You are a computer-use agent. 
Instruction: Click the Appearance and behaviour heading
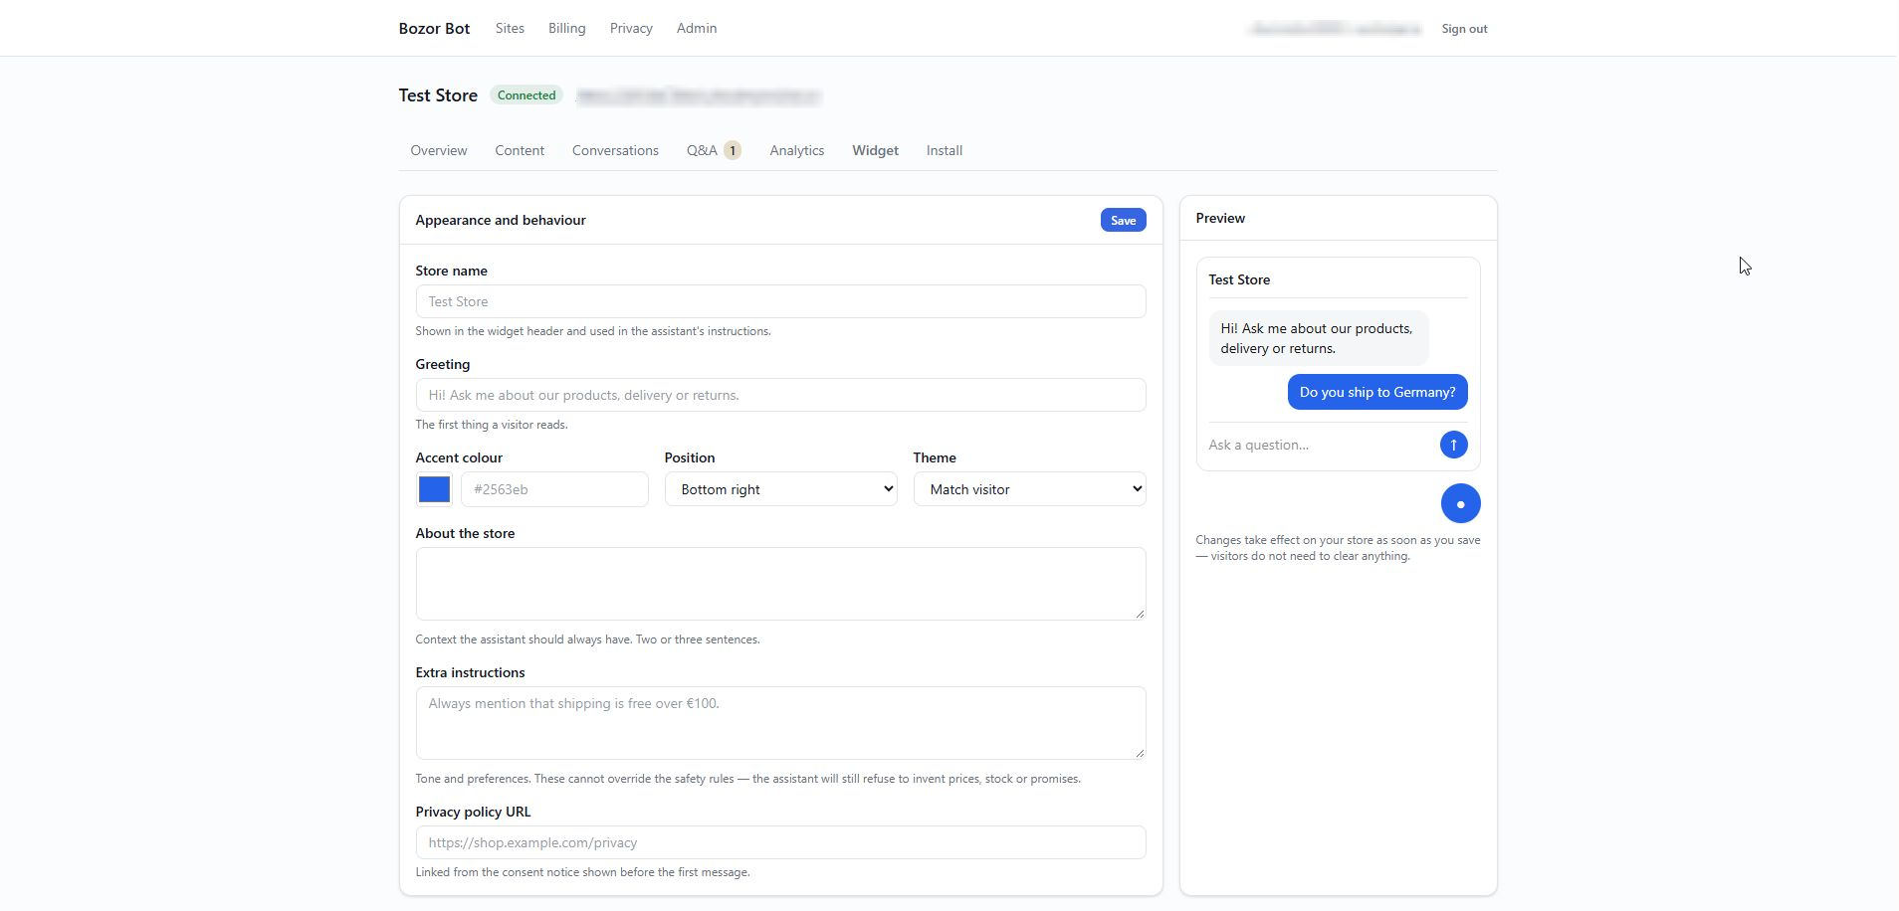click(501, 220)
